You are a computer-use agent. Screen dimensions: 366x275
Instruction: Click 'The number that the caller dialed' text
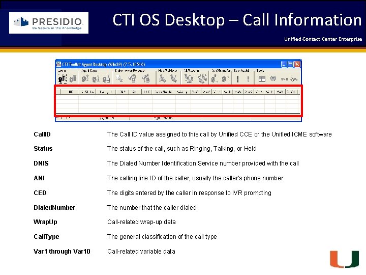pyautogui.click(x=152, y=207)
